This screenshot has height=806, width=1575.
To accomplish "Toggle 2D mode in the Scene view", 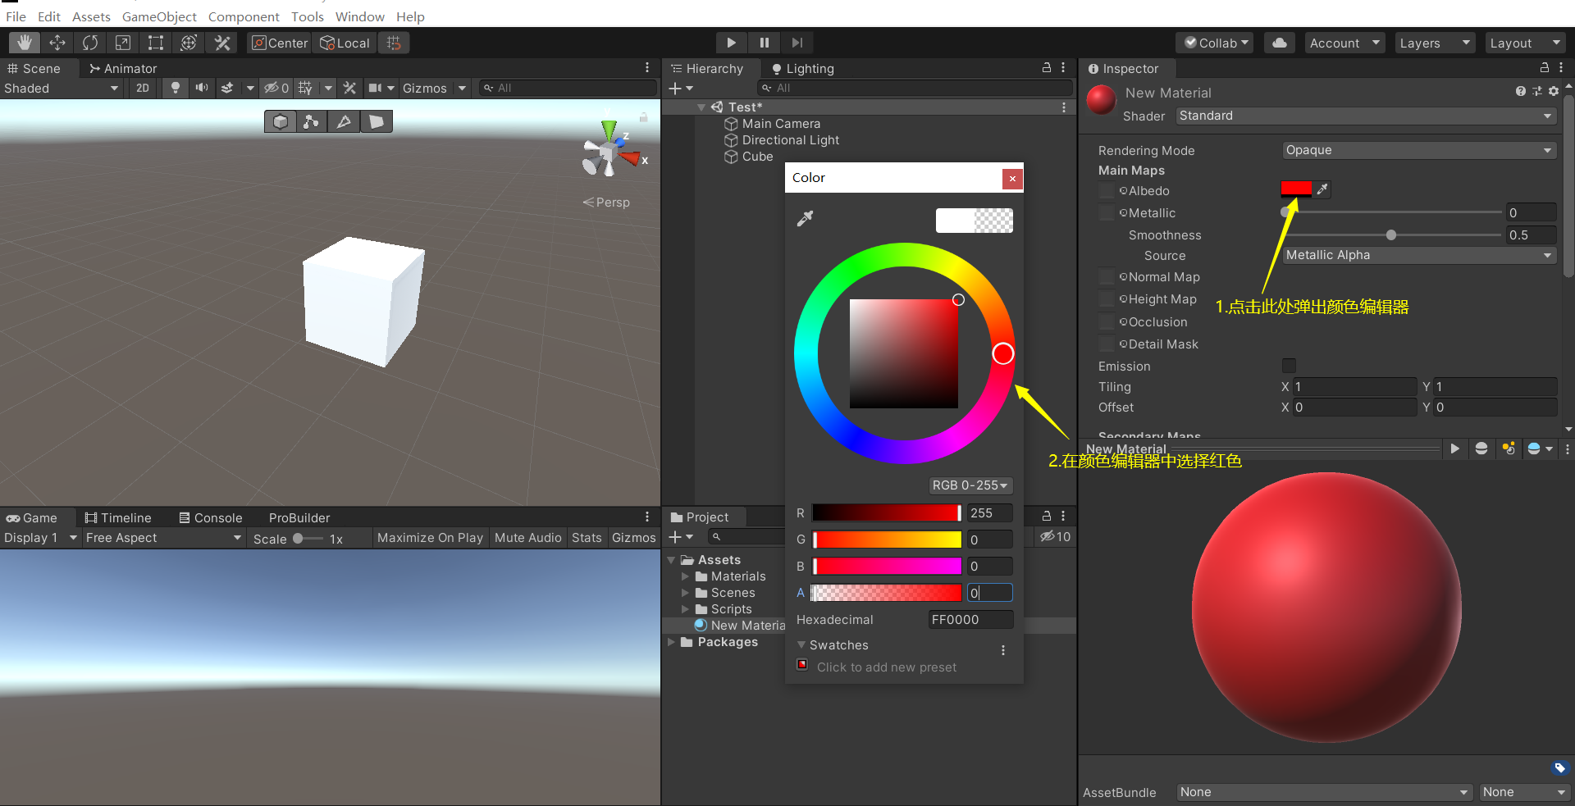I will (x=142, y=88).
